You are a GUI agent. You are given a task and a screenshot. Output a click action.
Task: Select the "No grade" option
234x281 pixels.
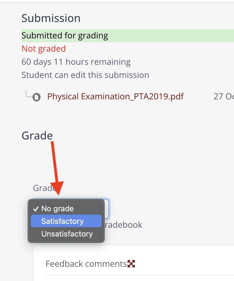pos(57,209)
